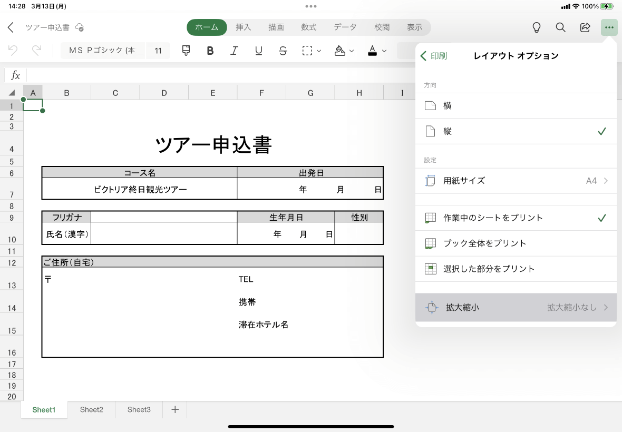This screenshot has width=622, height=432.
Task: Open 拡大縮小 scaling options
Action: 516,307
